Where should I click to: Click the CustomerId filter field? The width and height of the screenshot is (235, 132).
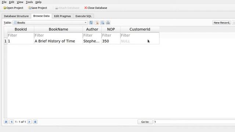tap(140, 35)
